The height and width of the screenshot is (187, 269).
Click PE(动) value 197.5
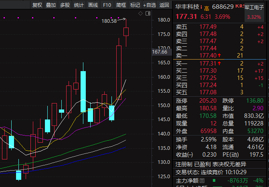[x=256, y=155]
